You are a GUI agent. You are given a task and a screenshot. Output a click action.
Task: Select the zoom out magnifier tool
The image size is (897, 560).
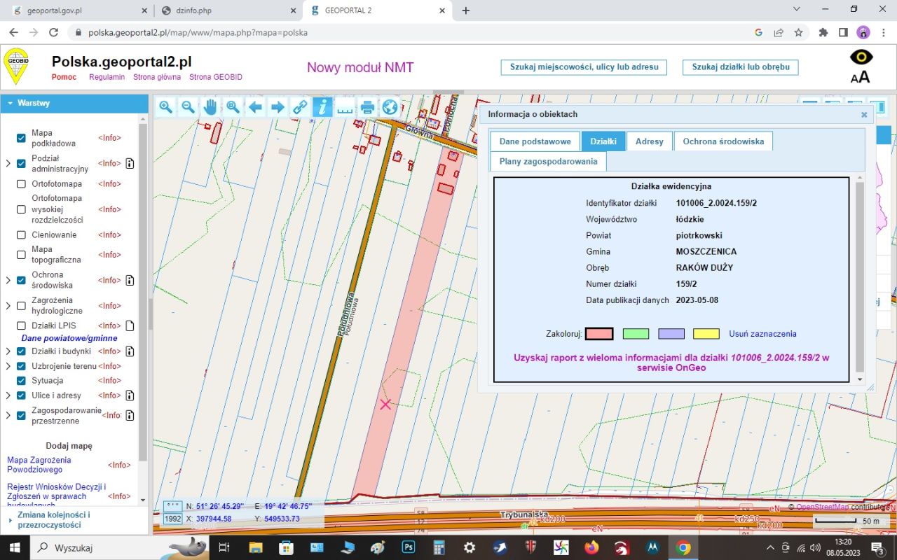click(188, 107)
